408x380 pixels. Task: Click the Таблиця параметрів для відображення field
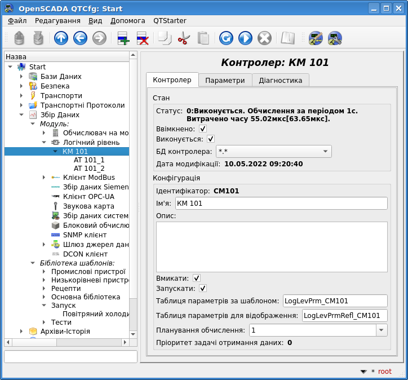[x=345, y=316]
